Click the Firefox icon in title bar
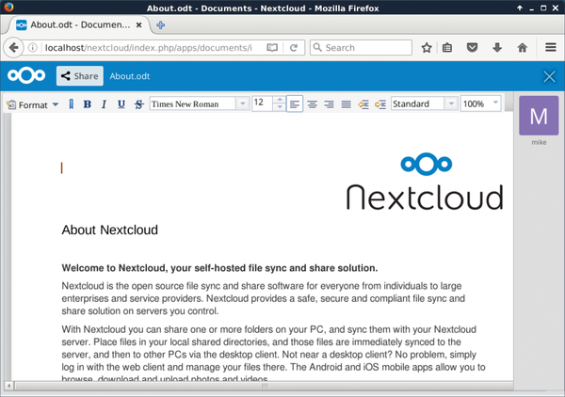Image resolution: width=565 pixels, height=397 pixels. coord(8,8)
